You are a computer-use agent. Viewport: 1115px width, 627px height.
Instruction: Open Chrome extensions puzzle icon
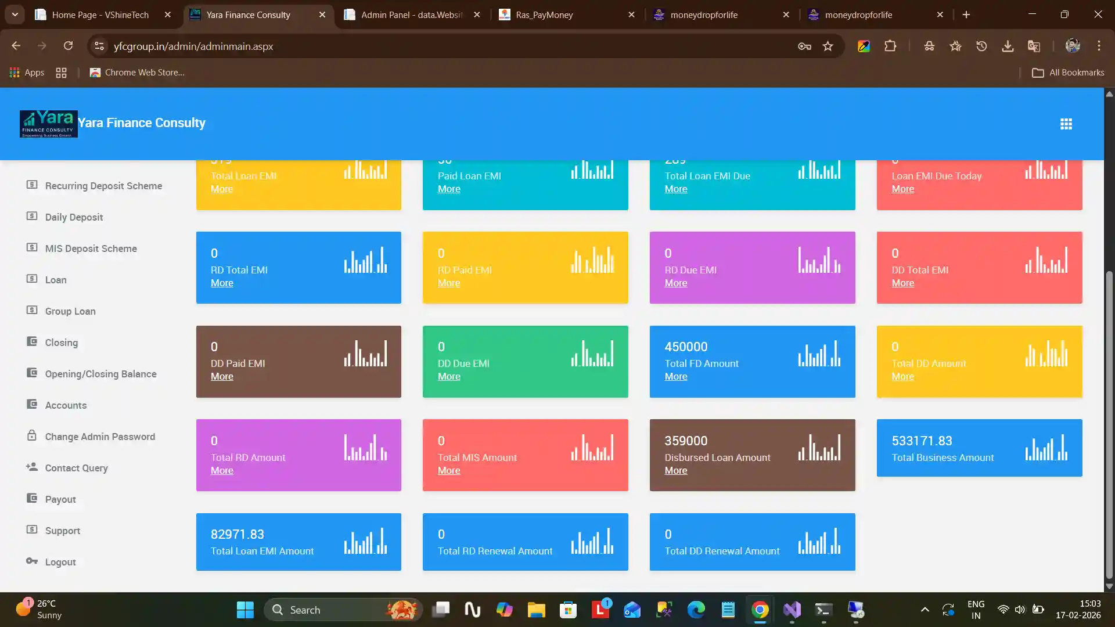click(x=890, y=46)
